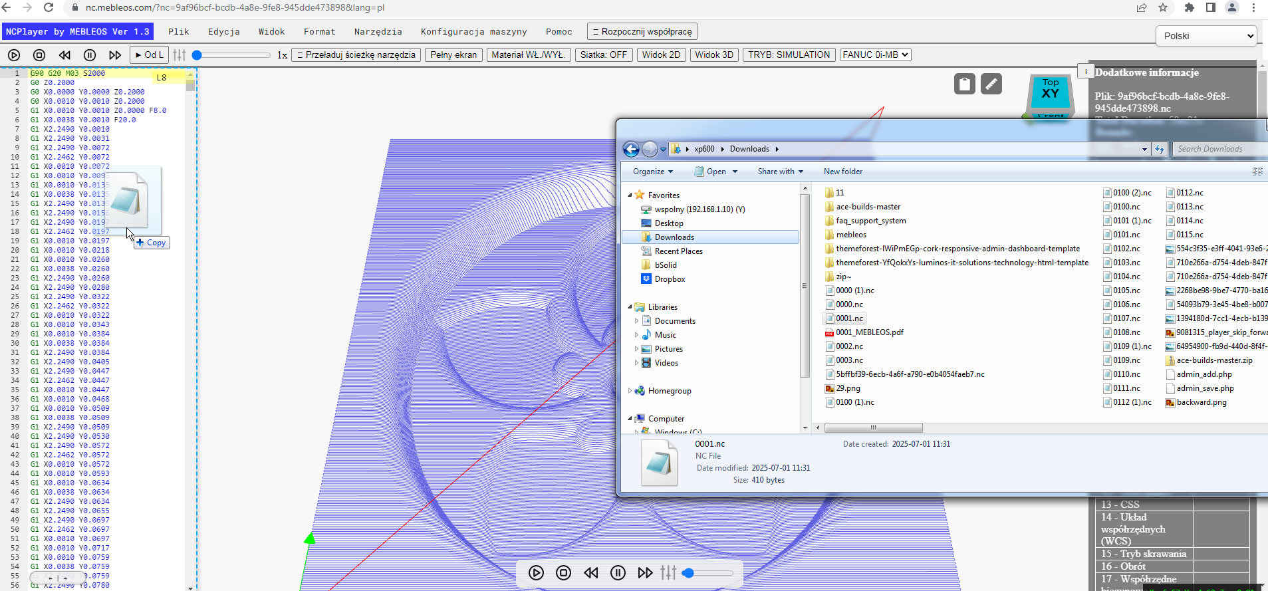Toggle Materiał WŁ./WYŁ. button
Image resolution: width=1268 pixels, height=591 pixels.
[528, 55]
